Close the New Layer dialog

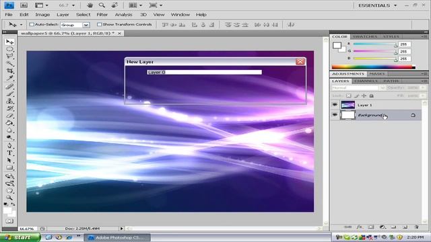(x=300, y=61)
